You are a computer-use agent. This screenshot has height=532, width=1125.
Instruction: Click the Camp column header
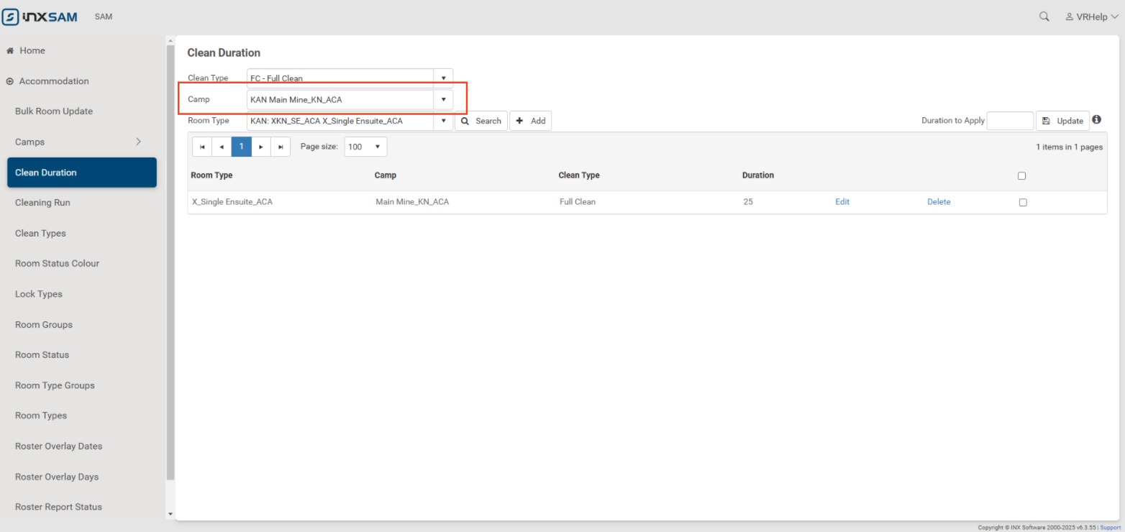tap(386, 175)
